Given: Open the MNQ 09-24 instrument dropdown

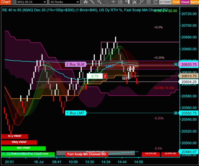Looking at the screenshot, I should 32,2.
